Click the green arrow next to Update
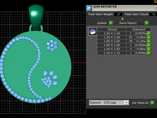This screenshot has height=118, width=157. (x=111, y=23)
